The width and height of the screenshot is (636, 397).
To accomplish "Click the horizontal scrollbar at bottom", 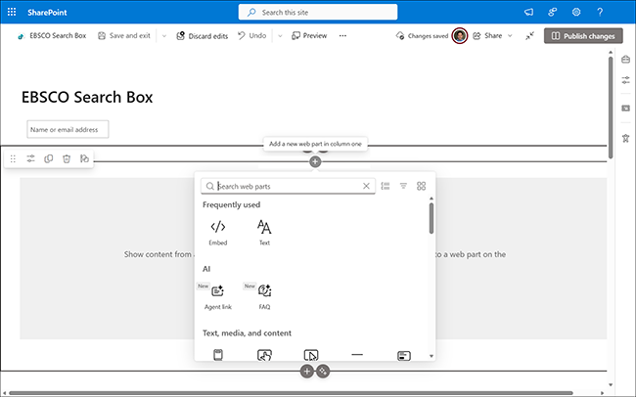I will pos(291,393).
